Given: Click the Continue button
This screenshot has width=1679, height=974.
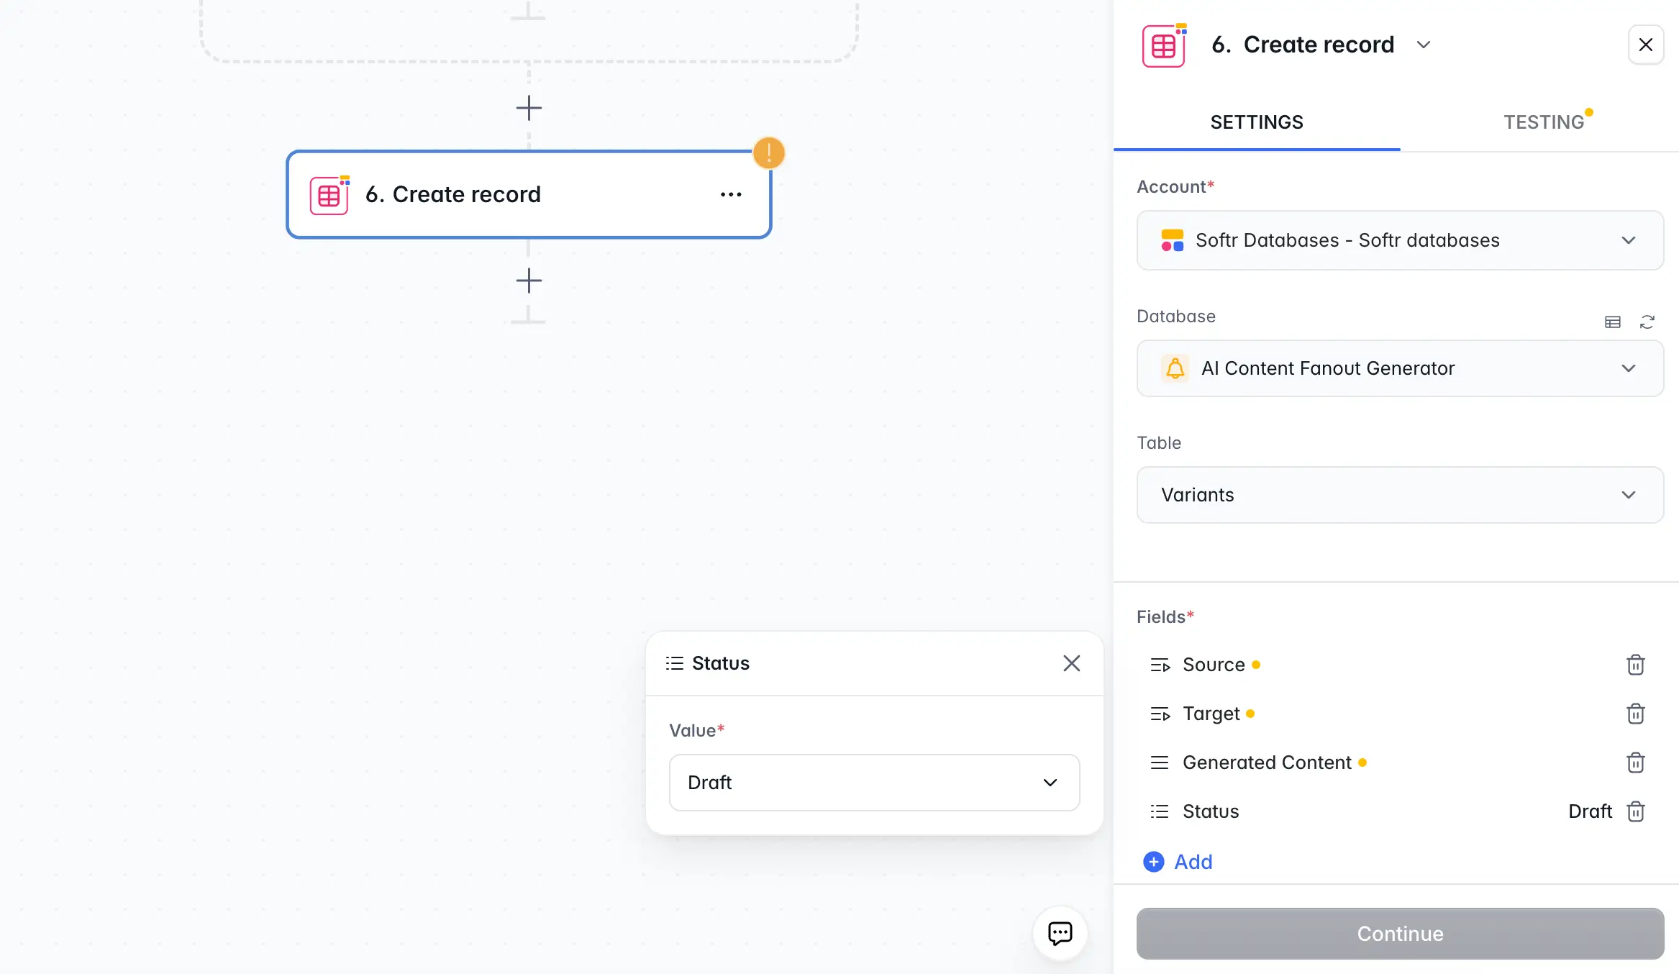Looking at the screenshot, I should point(1400,934).
